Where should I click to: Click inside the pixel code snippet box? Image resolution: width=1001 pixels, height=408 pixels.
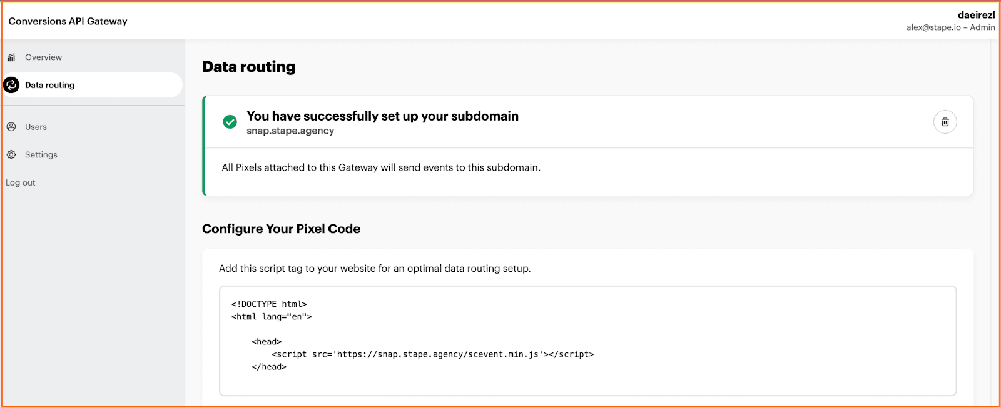[587, 341]
